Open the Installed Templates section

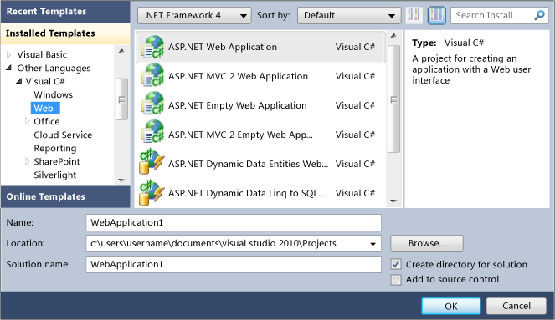[65, 33]
